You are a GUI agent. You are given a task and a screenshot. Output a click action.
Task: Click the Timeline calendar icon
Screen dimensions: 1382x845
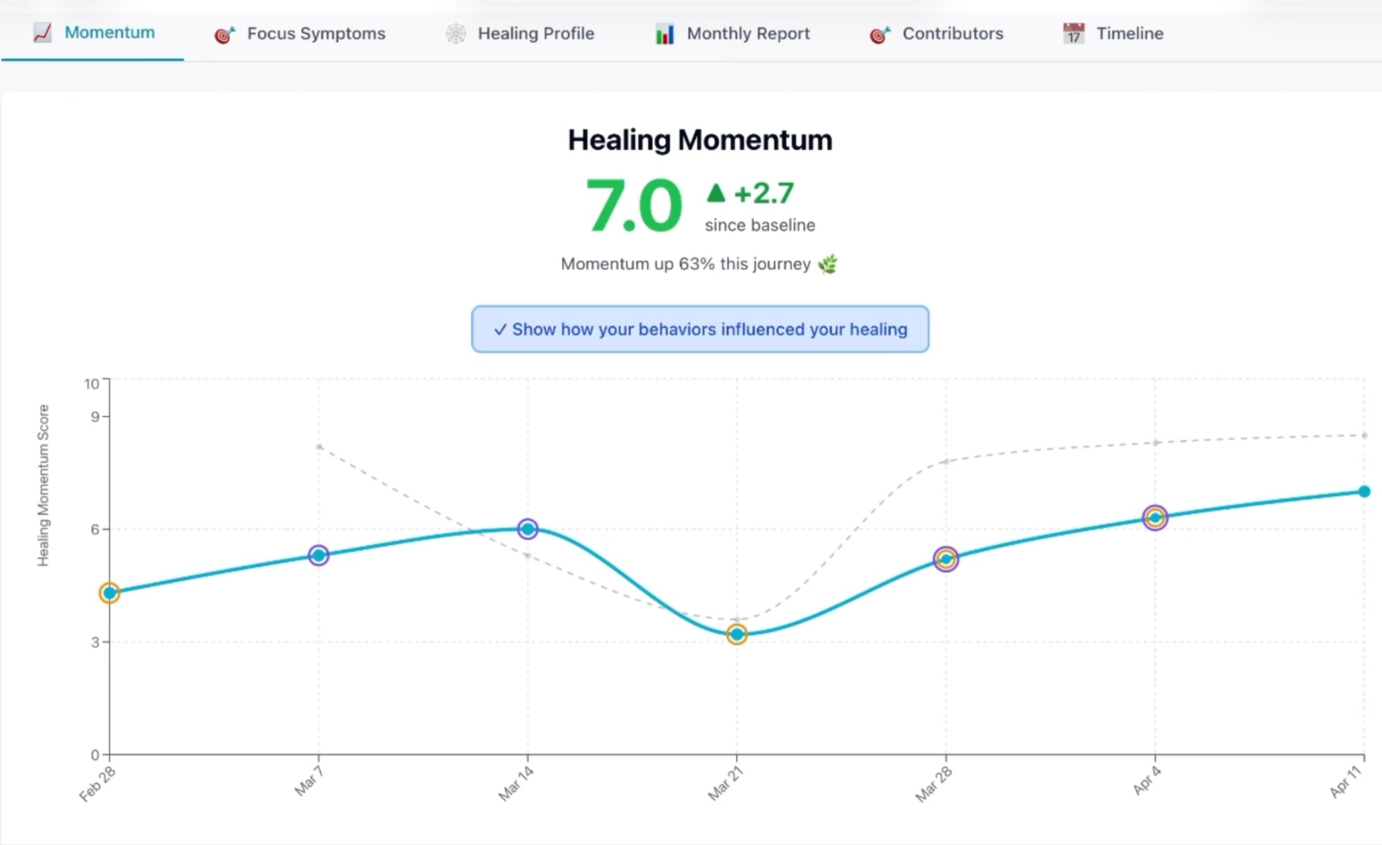click(1073, 33)
